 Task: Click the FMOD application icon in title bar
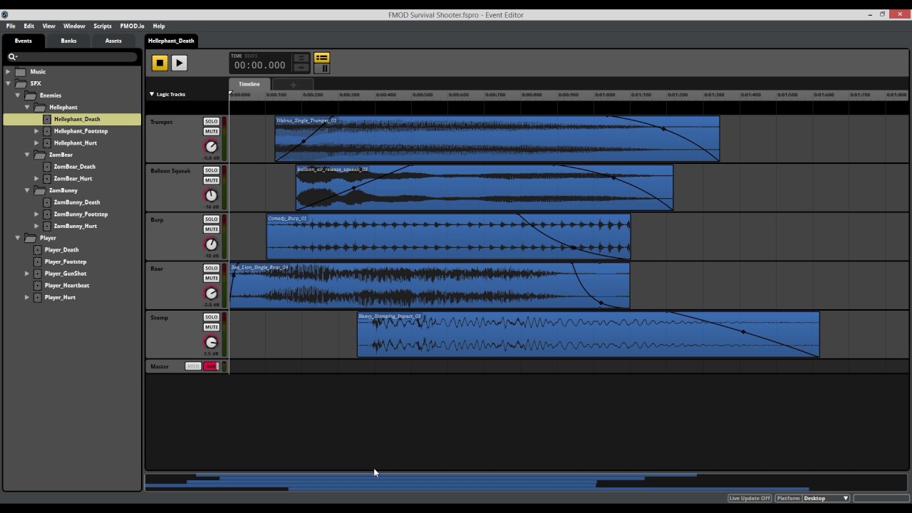(x=5, y=14)
